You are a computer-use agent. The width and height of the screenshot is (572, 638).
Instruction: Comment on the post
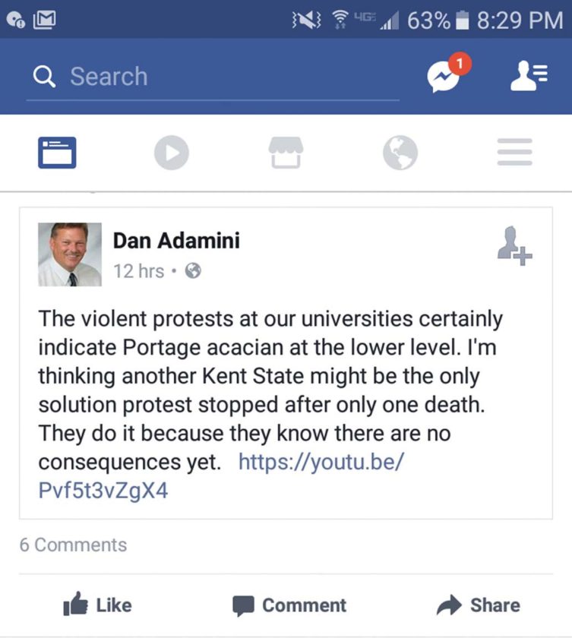(289, 605)
